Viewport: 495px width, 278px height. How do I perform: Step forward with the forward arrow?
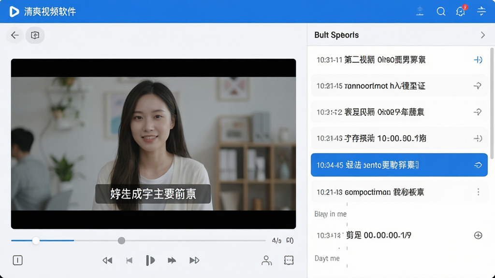click(x=172, y=260)
